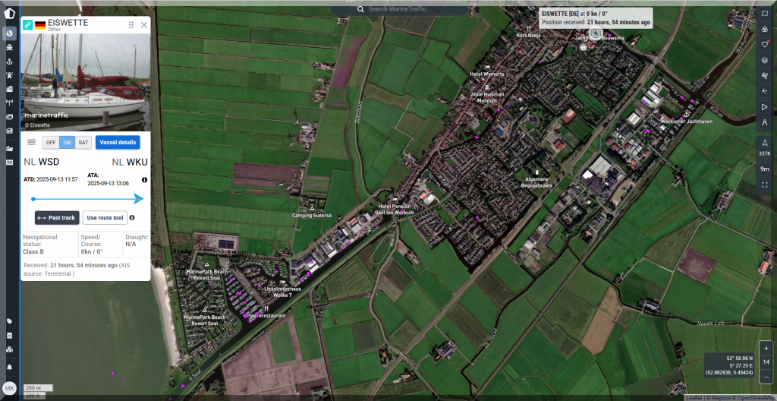Viewport: 777px width, 401px height.
Task: Click the fullscreen map icon
Action: (764, 185)
